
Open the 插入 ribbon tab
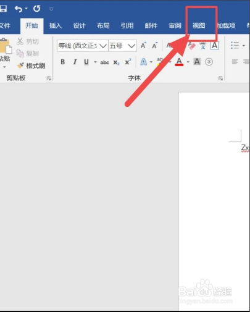coord(56,26)
